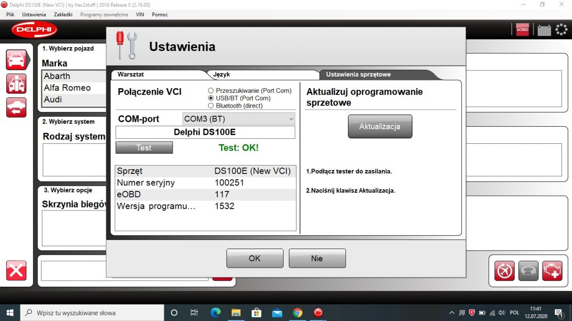Click the grayed-out car icon at bottom right
The width and height of the screenshot is (572, 321).
pyautogui.click(x=528, y=271)
